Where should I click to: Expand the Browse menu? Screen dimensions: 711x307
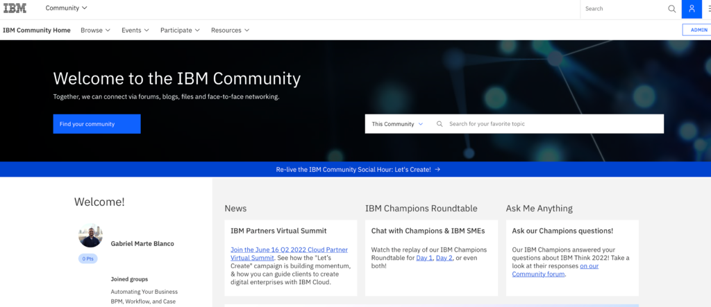click(95, 30)
